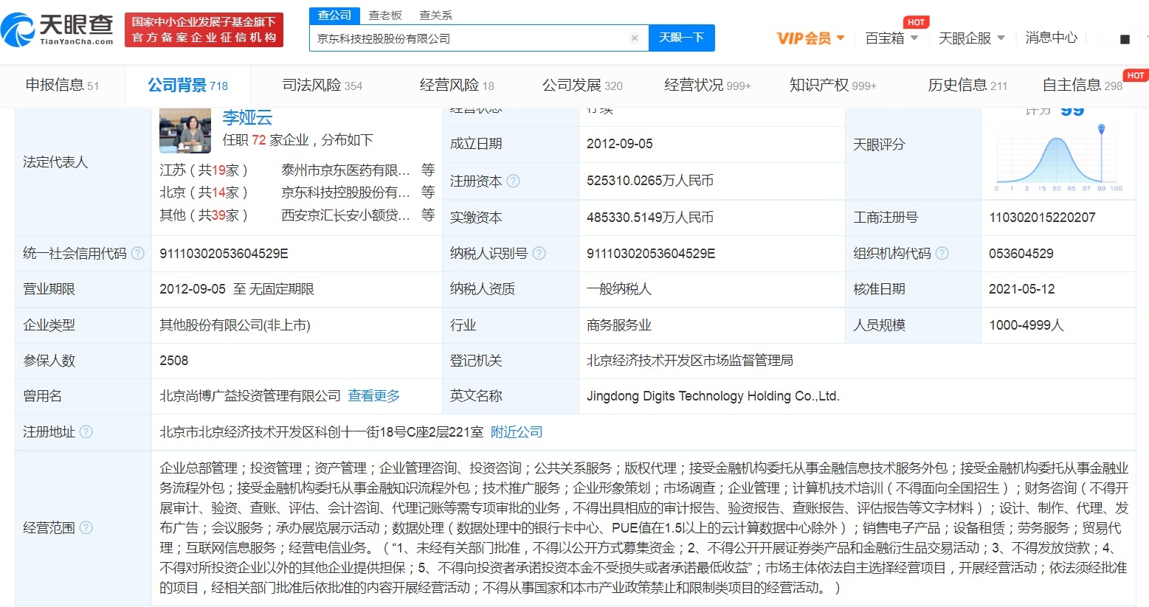Select the credit code 91110302053604529E under 统一社会信用代码
Viewport: 1149px width, 607px height.
coord(224,254)
